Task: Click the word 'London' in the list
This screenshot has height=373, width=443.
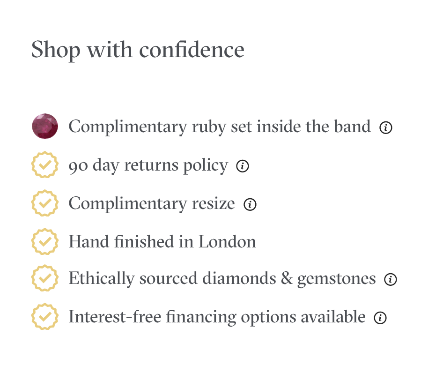Action: click(x=227, y=242)
